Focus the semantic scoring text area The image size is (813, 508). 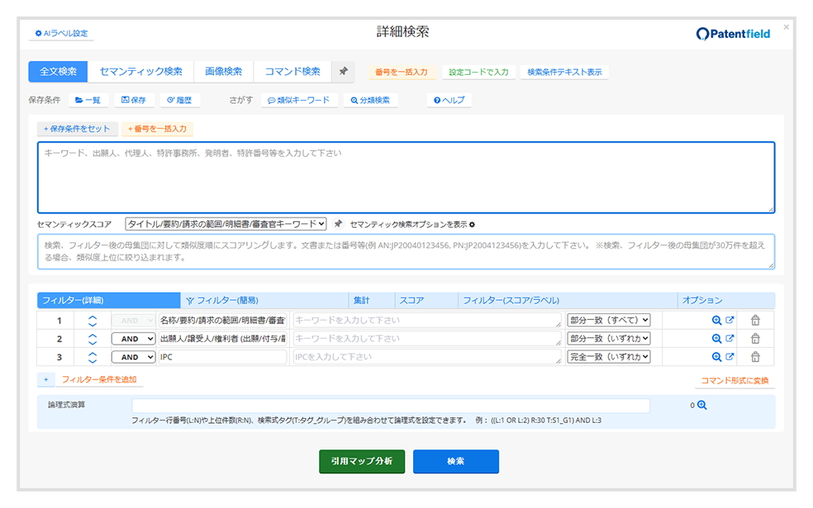click(x=406, y=252)
